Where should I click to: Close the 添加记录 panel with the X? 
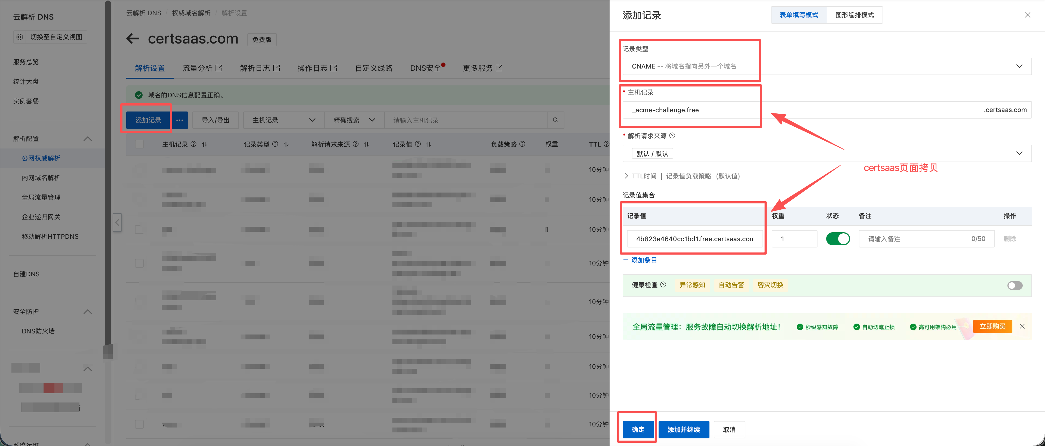(1028, 15)
